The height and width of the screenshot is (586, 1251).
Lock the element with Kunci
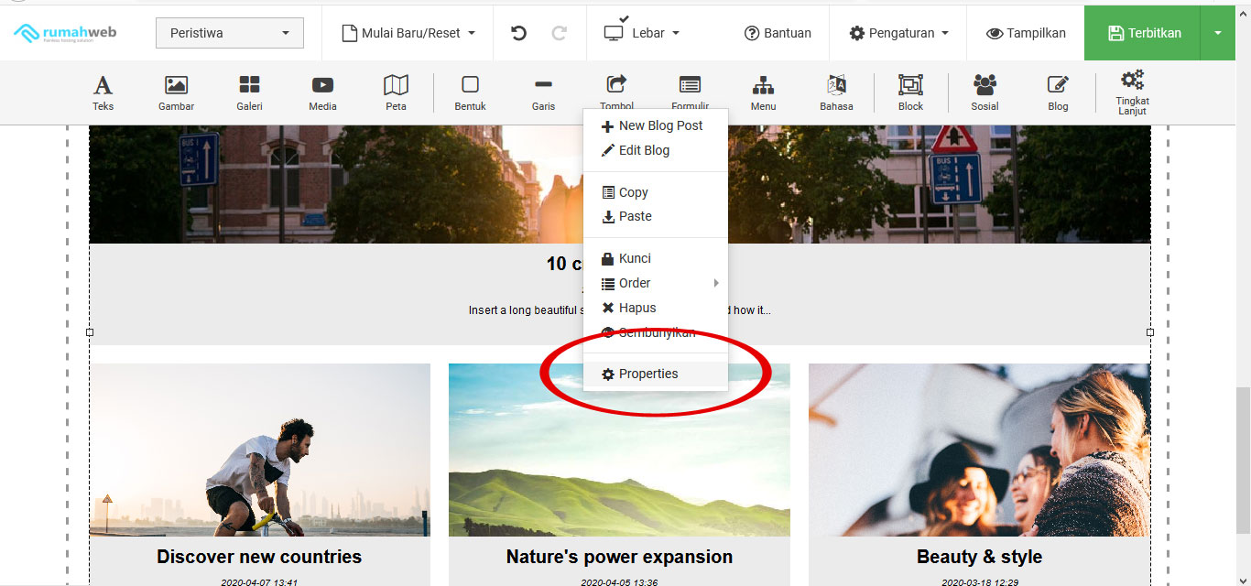coord(656,258)
